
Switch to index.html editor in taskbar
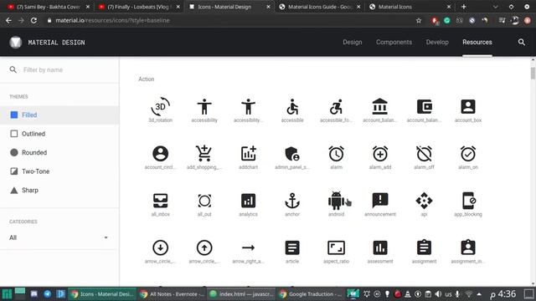tap(241, 293)
